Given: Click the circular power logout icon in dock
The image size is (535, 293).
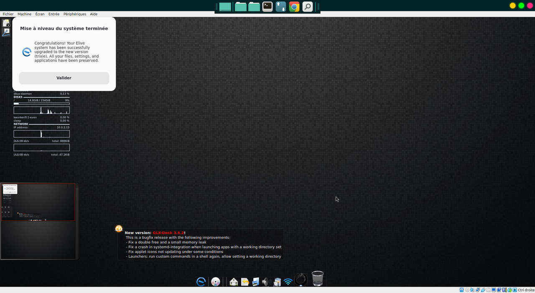Looking at the screenshot, I should pos(301,280).
